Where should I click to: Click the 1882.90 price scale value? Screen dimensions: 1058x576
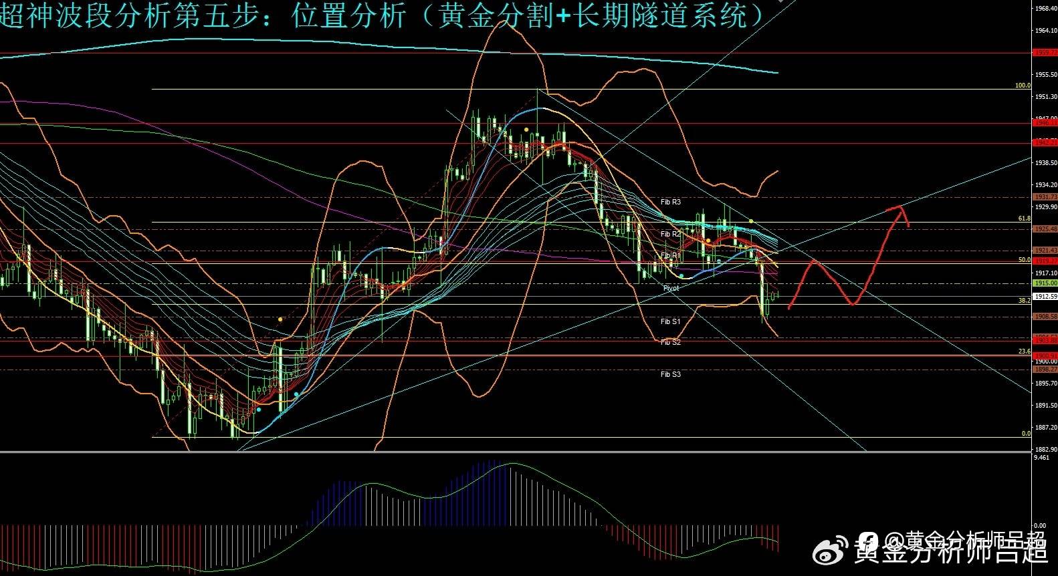[x=1045, y=449]
